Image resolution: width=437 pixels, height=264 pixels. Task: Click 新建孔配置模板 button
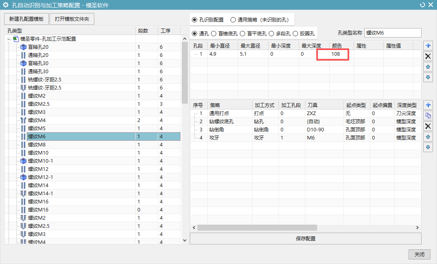tap(26, 19)
